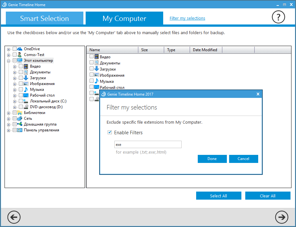Check the Comss-Test checkbox in tree
This screenshot has height=227, width=296.
[x=15, y=55]
